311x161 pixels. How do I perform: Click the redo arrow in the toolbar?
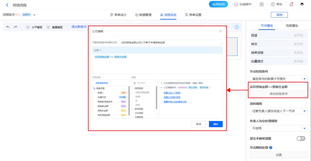click(x=15, y=27)
